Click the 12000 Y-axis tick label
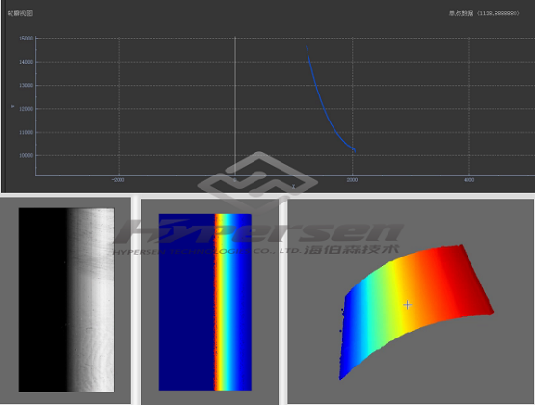Image resolution: width=535 pixels, height=405 pixels. 26,109
